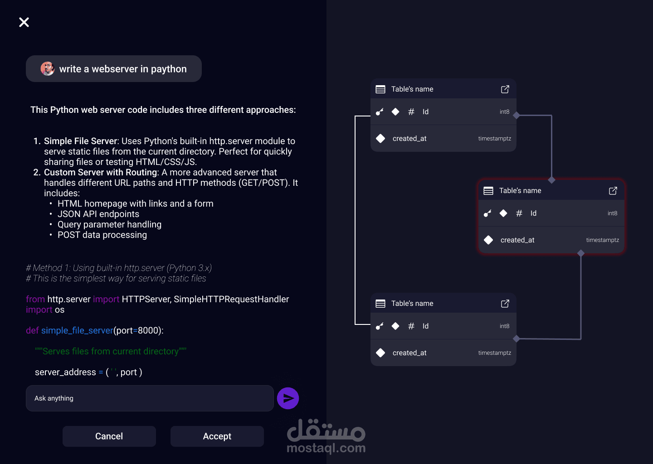
Task: Click the diamond icon beside created_at in bottom table
Action: [x=380, y=353]
